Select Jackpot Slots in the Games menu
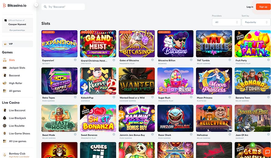The width and height of the screenshot is (271, 158). 17,68
